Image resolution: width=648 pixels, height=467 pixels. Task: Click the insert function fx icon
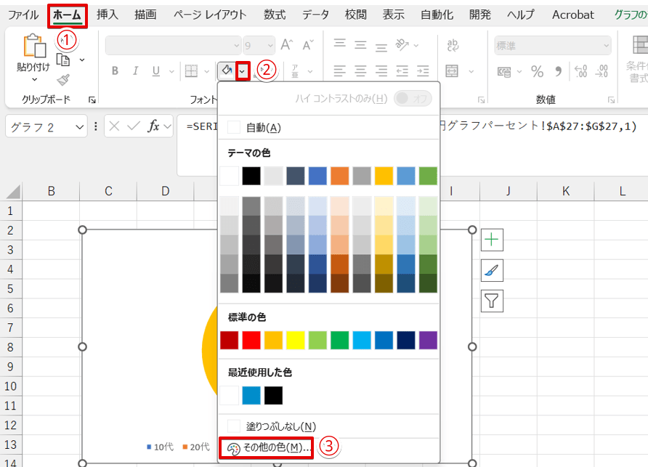154,126
